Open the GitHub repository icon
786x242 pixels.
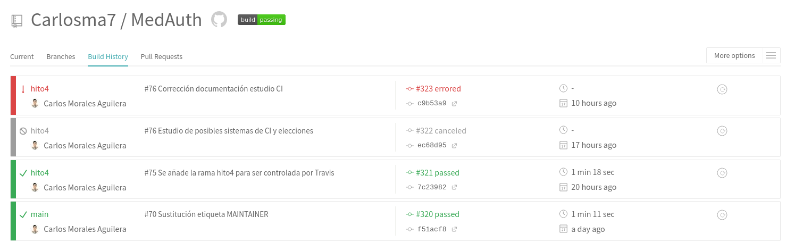pos(219,20)
